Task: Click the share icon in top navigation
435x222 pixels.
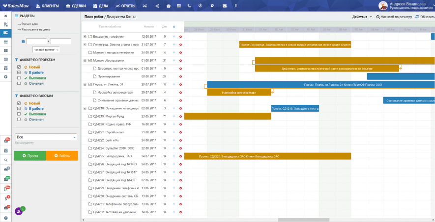Action: [157, 6]
